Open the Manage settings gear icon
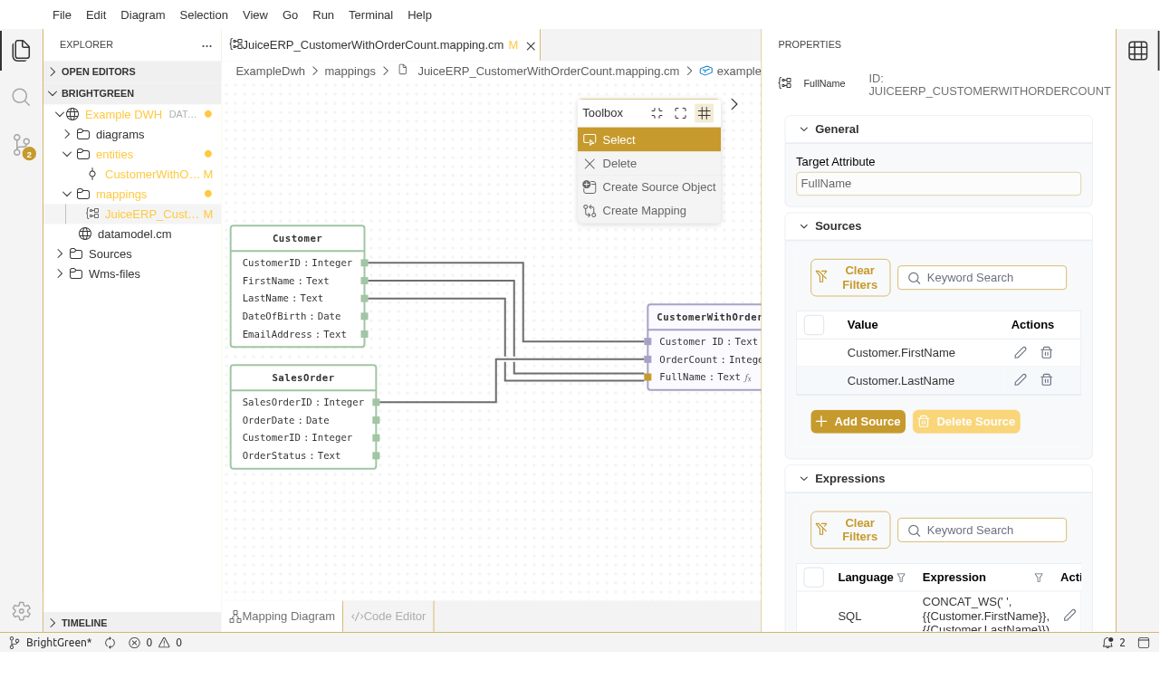 (21, 611)
